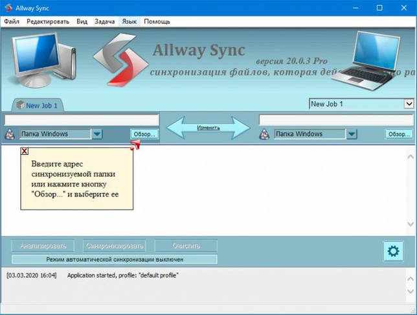417x315 pixels.
Task: Open the Вид menu
Action: (82, 21)
